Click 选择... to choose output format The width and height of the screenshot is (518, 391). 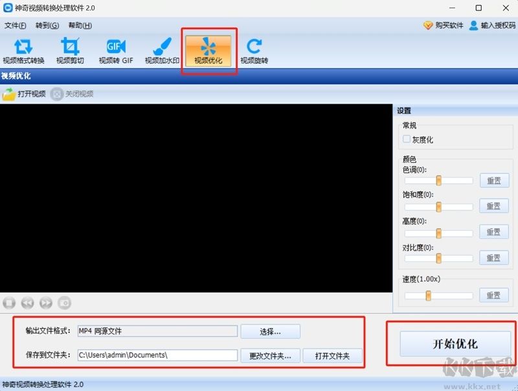270,331
